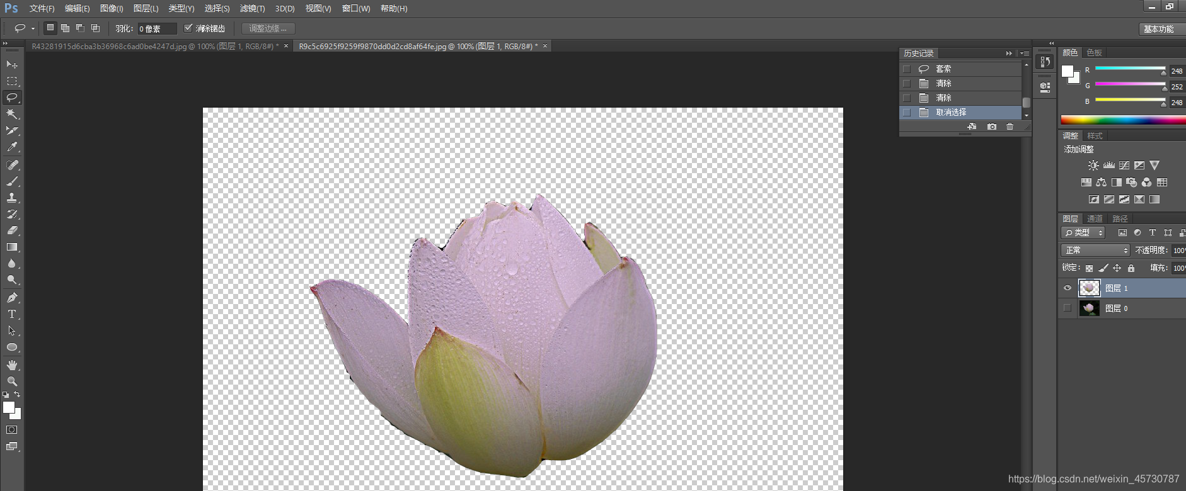
Task: Select the Horizontal Type tool
Action: [x=12, y=314]
